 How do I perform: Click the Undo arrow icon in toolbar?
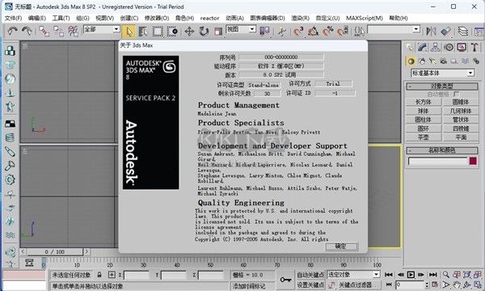tap(12, 31)
